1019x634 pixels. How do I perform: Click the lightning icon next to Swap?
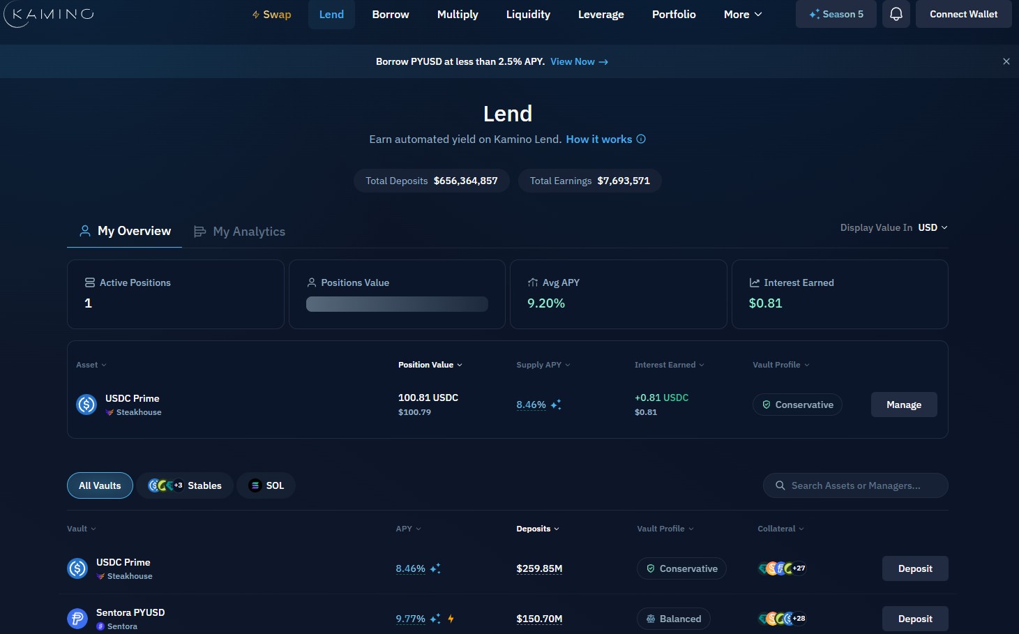(x=255, y=14)
